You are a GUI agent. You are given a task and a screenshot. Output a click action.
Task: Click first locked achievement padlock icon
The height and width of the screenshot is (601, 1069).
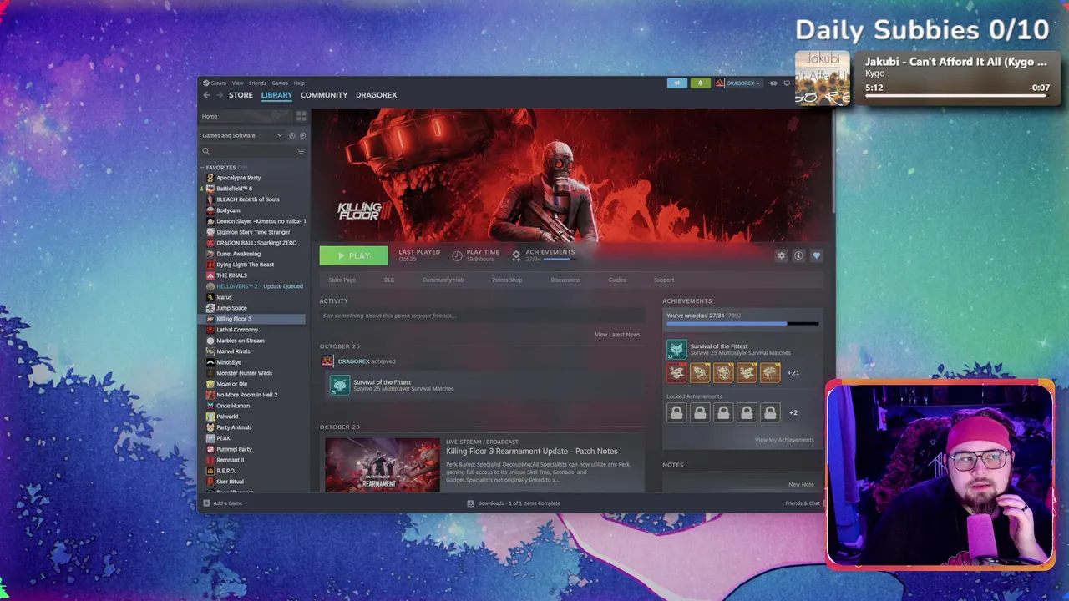click(x=676, y=412)
